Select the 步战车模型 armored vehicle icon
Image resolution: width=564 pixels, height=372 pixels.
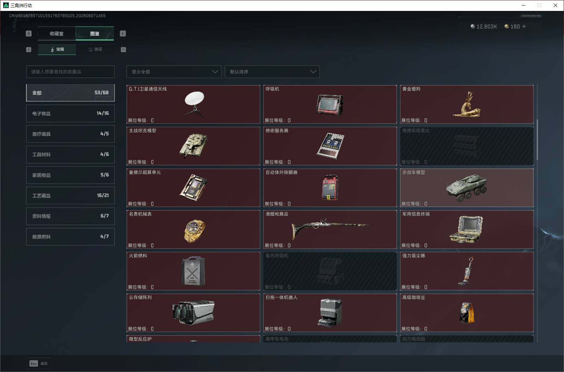[466, 188]
